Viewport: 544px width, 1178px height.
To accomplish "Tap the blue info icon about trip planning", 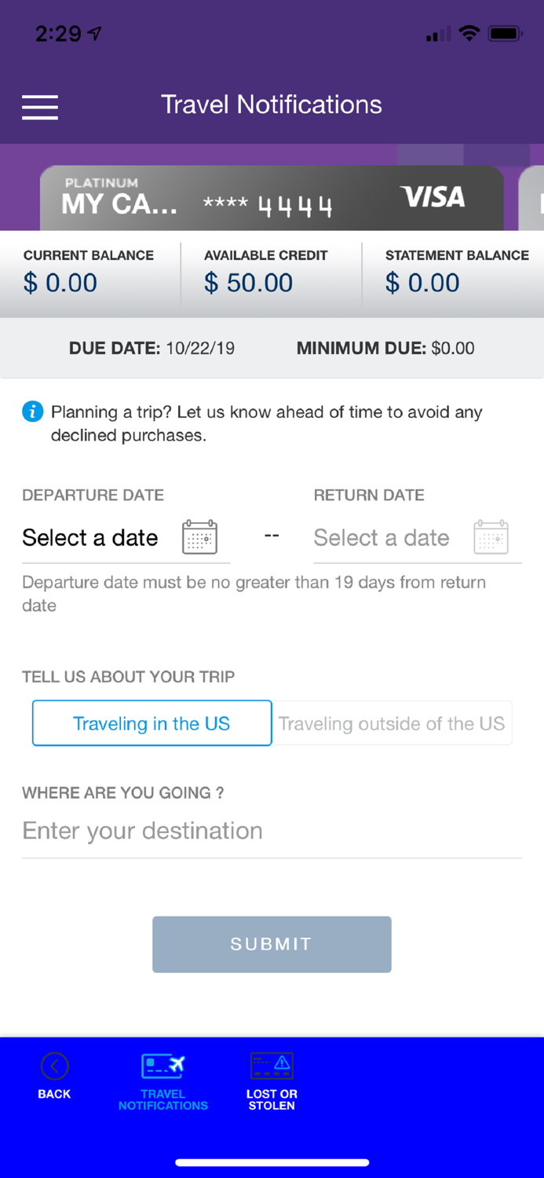I will pyautogui.click(x=32, y=412).
